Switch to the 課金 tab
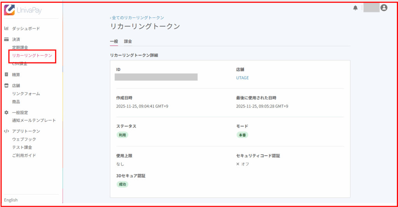This screenshot has height=207, width=398. pos(128,41)
